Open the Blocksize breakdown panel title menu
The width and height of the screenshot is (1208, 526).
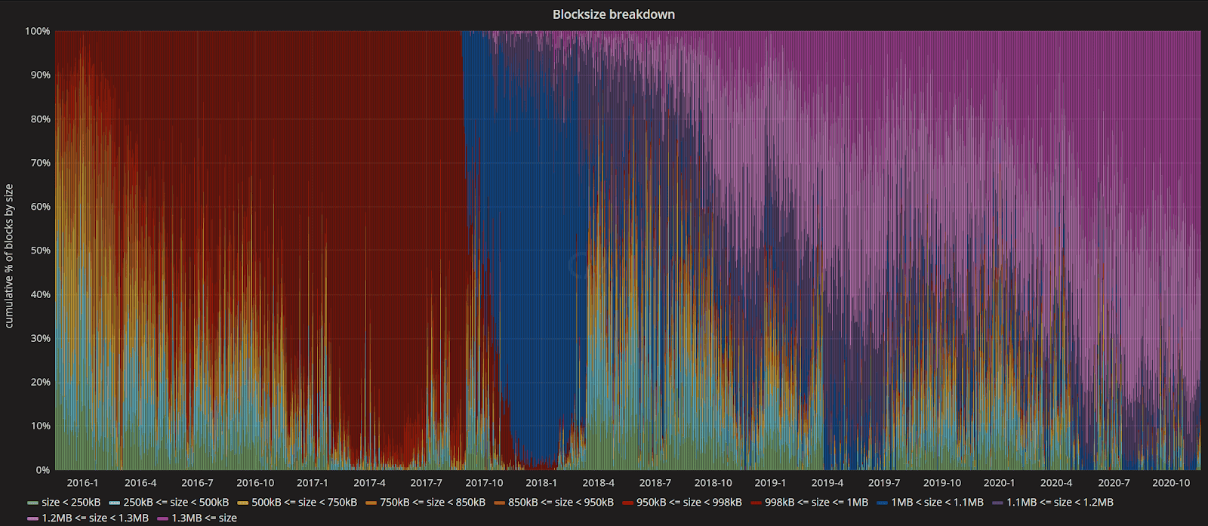pos(613,14)
